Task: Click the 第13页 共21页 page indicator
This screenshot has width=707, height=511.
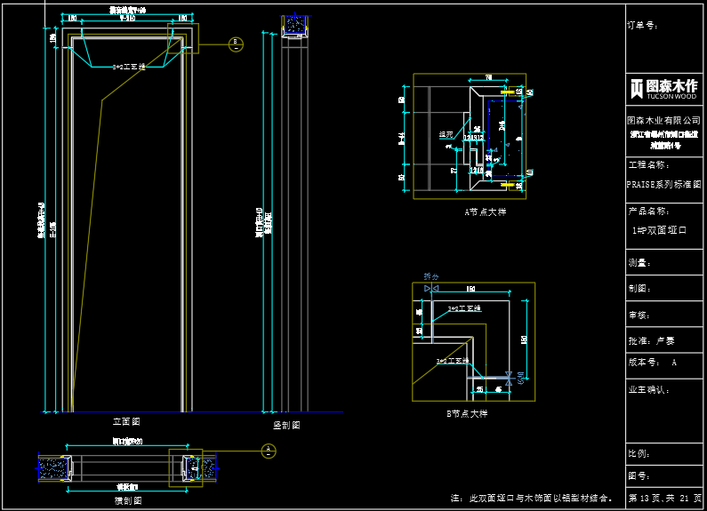Action: 663,498
